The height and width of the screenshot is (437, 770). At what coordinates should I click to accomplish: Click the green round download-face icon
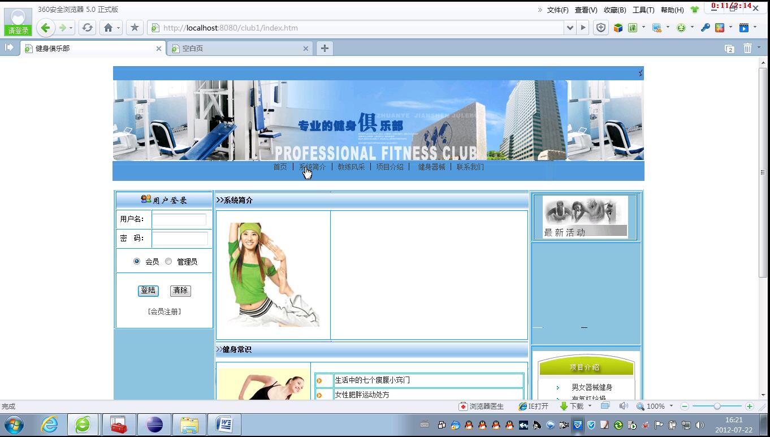coord(681,28)
